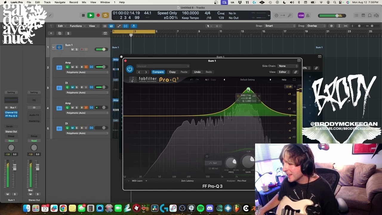Image resolution: width=382 pixels, height=215 pixels.
Task: Click the Pro-Q 3 Help button
Action: tap(284, 80)
